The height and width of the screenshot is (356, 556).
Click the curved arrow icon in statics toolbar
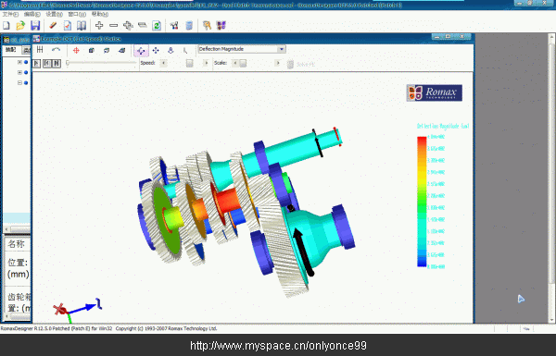[x=56, y=50]
